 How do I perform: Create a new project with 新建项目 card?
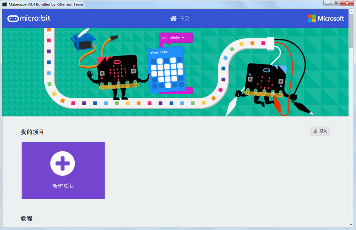pyautogui.click(x=63, y=171)
